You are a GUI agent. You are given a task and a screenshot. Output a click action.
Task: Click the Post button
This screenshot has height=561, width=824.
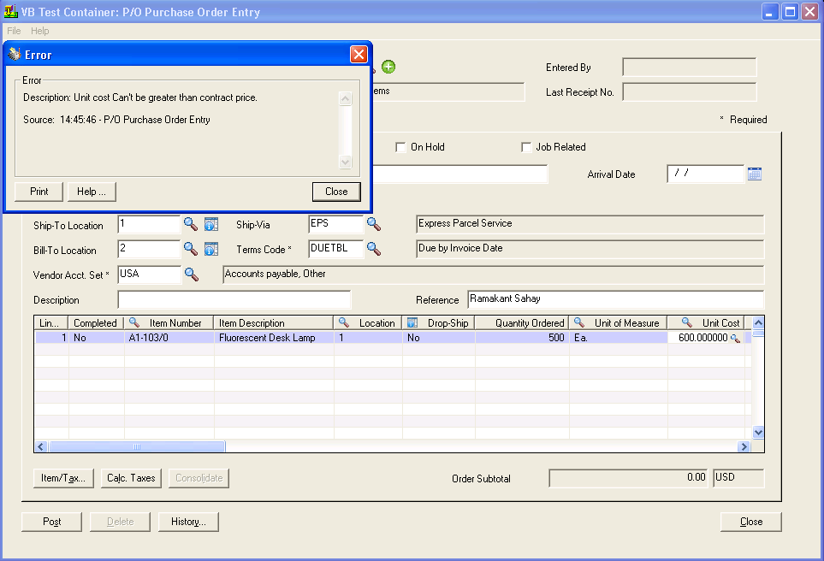click(51, 522)
